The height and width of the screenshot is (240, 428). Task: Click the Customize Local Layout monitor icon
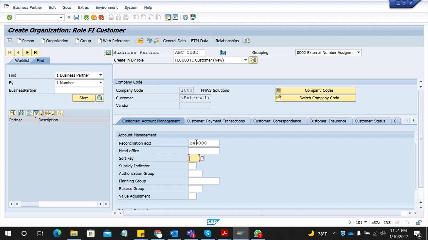click(x=193, y=17)
